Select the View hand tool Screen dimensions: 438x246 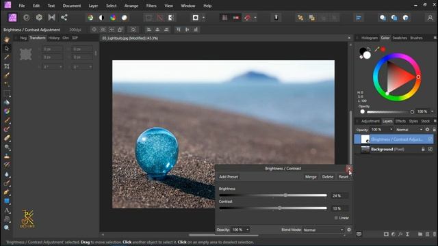click(7, 40)
